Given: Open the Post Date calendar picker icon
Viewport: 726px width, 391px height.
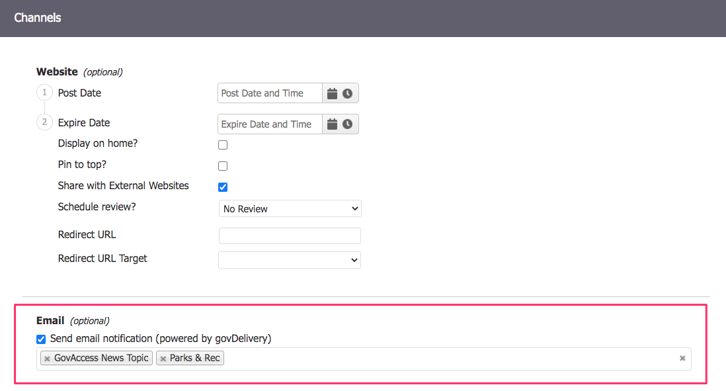Looking at the screenshot, I should pos(333,93).
